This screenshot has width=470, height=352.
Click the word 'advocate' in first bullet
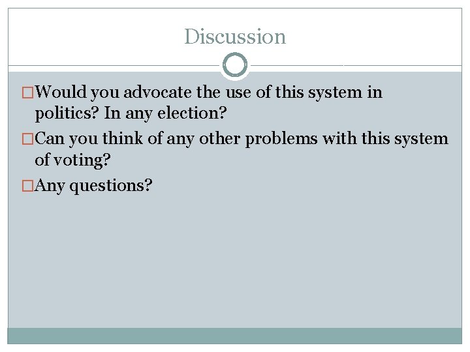click(157, 92)
